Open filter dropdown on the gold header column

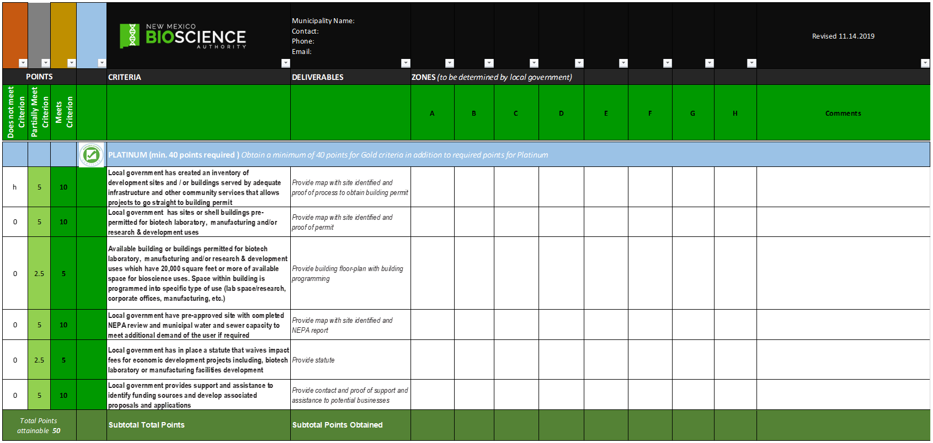tap(71, 63)
